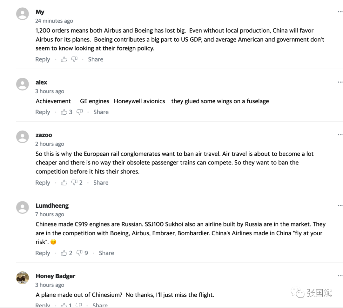Open the three-dot menu on alex's comment
Image resolution: width=343 pixels, height=308 pixels.
coord(340,82)
